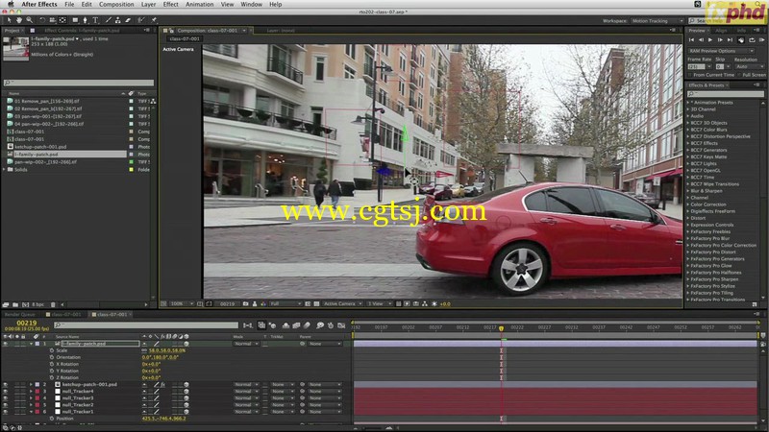Click the trash delete icon in Project panel
Screen dimensions: 769x432
pyautogui.click(x=53, y=304)
